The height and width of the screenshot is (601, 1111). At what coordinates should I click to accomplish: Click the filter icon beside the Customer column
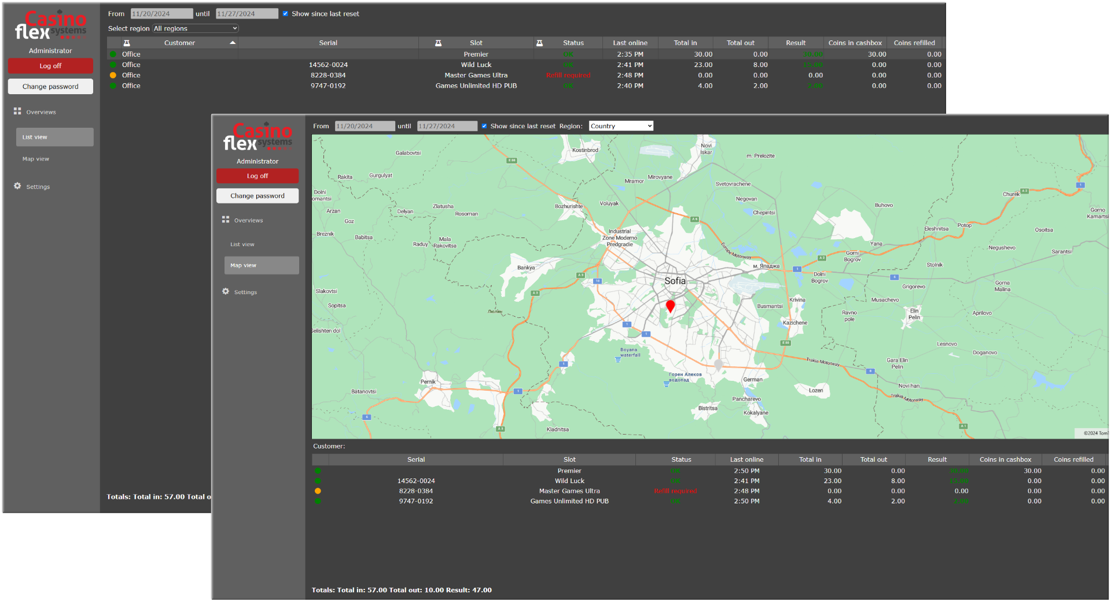click(127, 43)
